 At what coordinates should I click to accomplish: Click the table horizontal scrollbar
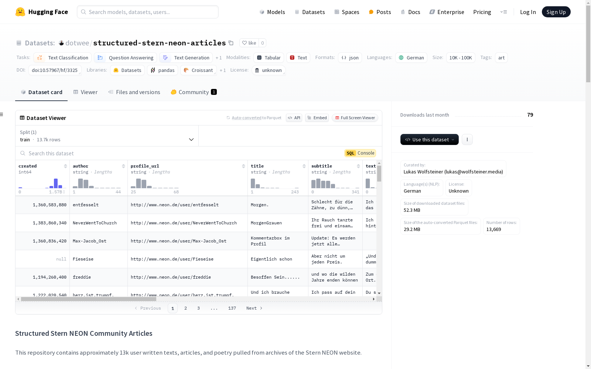[89, 299]
